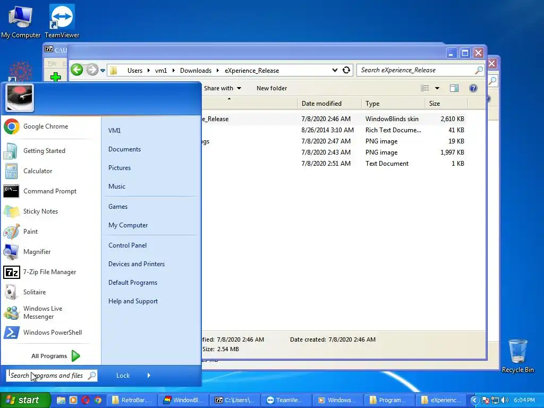Open recent locations dropdown beside Forward
This screenshot has height=408, width=544.
[x=103, y=71]
